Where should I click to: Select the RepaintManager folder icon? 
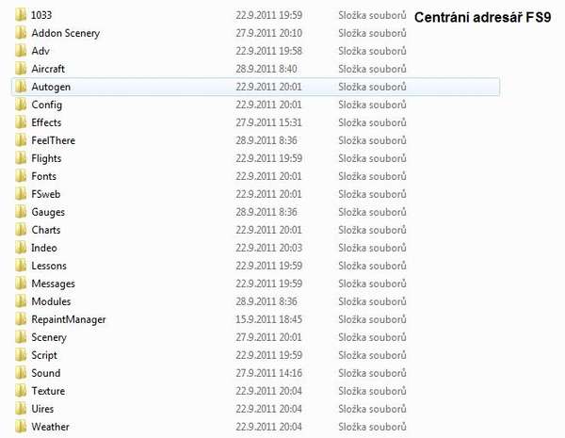click(x=21, y=319)
